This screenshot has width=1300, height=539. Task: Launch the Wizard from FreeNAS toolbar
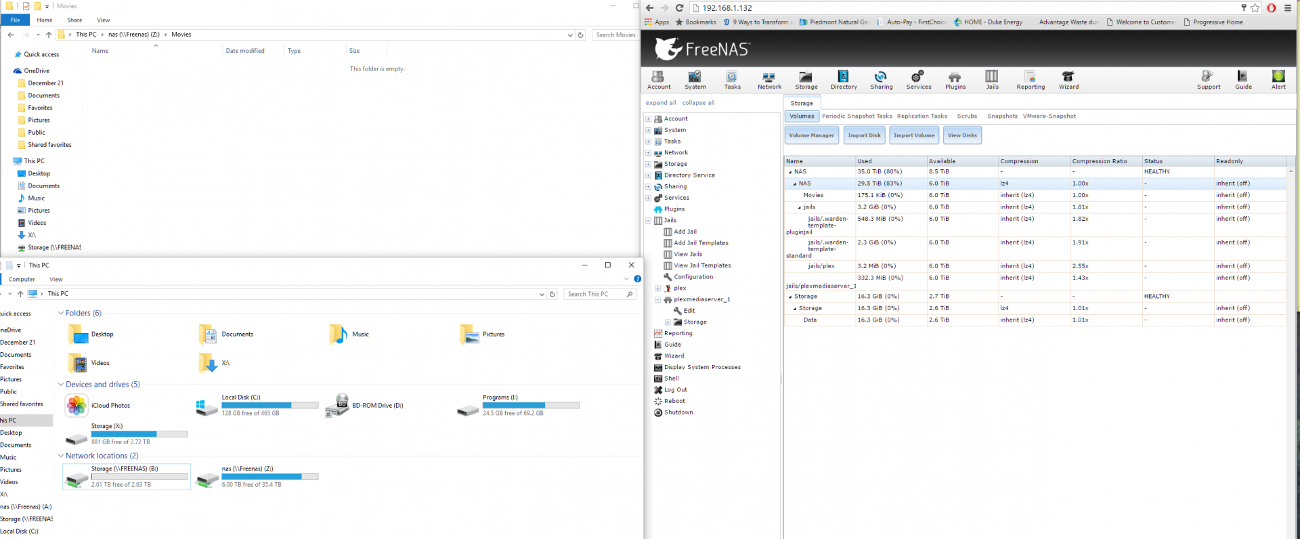tap(1068, 80)
